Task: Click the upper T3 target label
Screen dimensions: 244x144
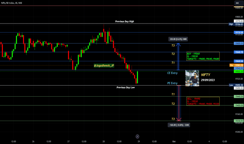Action: click(173, 46)
